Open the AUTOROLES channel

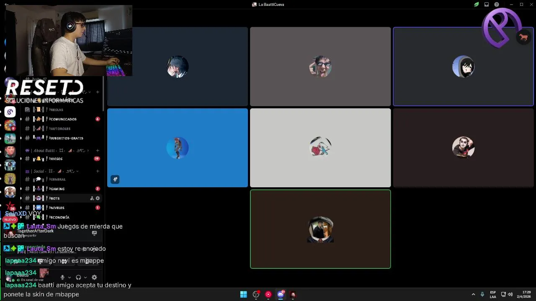coord(61,129)
